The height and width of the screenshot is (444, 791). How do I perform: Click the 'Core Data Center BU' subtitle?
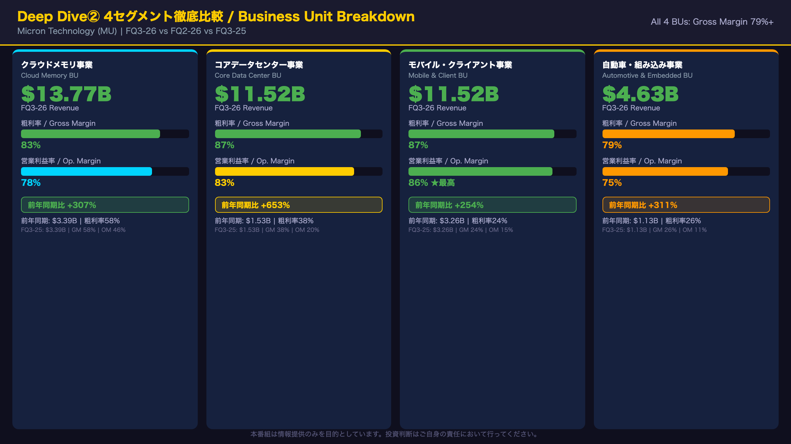tap(248, 75)
